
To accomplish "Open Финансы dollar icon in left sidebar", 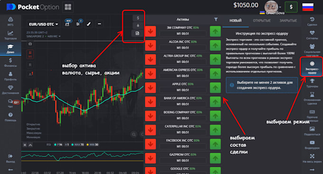I will coord(10,63).
